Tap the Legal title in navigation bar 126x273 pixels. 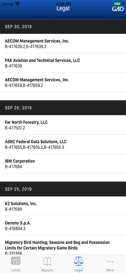(63, 8)
